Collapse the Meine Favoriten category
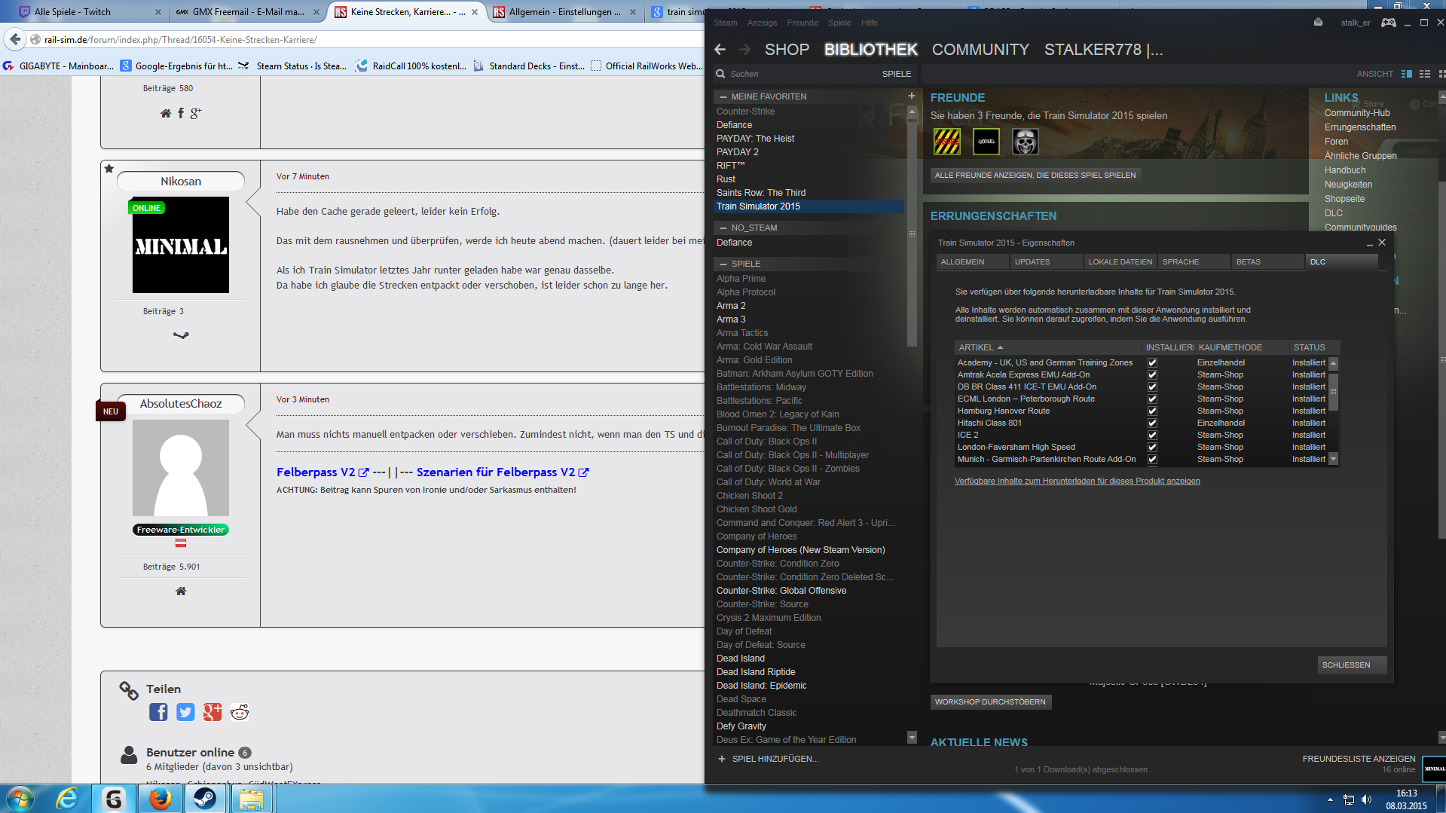Image resolution: width=1446 pixels, height=813 pixels. tap(723, 96)
